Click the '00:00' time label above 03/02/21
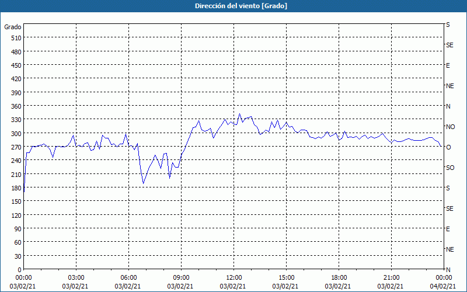 tap(23, 278)
